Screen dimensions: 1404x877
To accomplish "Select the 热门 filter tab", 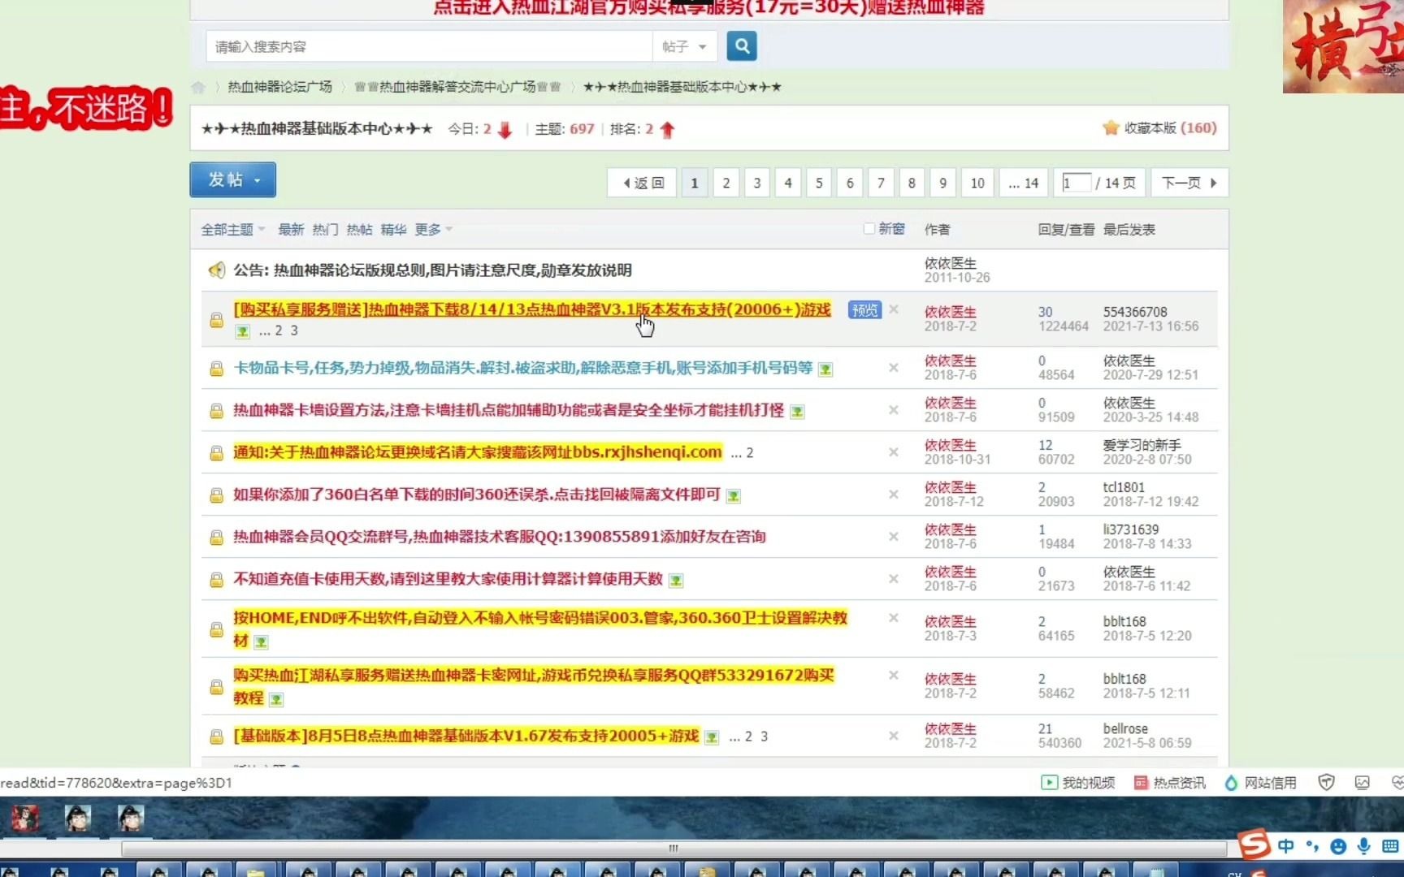I will [325, 230].
